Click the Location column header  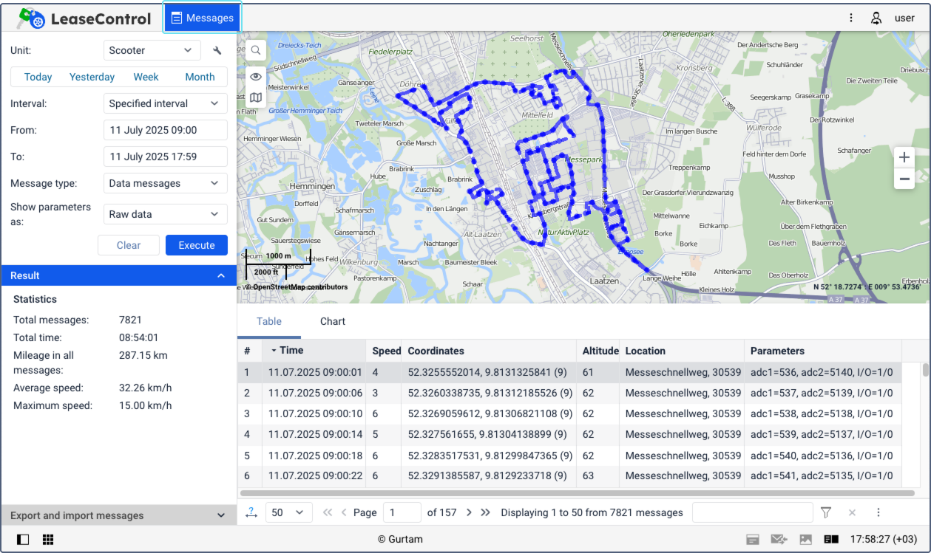(x=682, y=351)
